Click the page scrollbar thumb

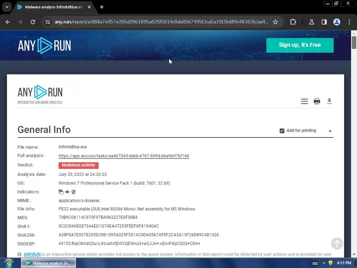(354, 42)
